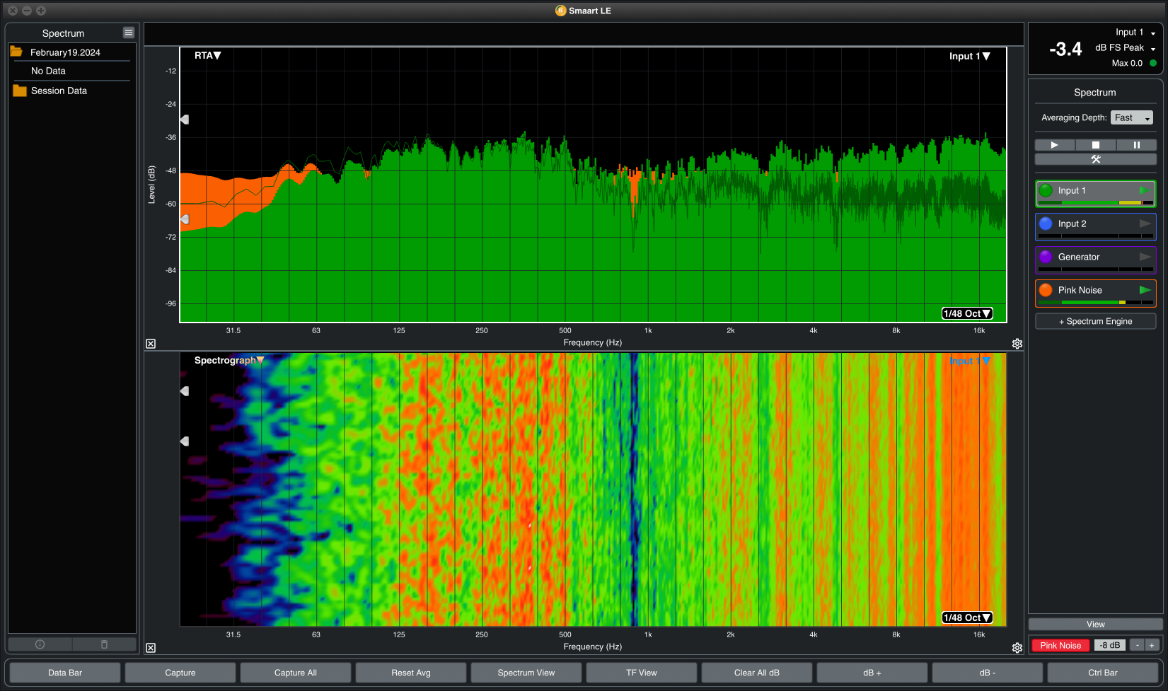Click the upper Spectrograph threshold handle
This screenshot has height=691, width=1168.
(185, 391)
